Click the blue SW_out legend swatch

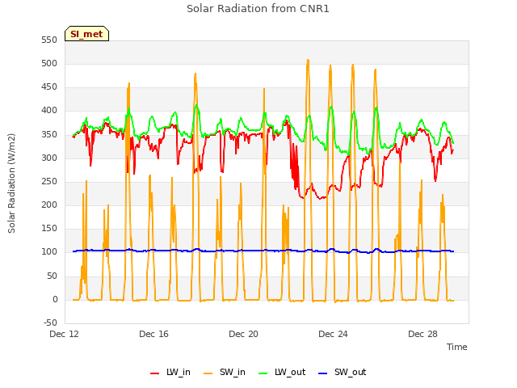(x=323, y=373)
